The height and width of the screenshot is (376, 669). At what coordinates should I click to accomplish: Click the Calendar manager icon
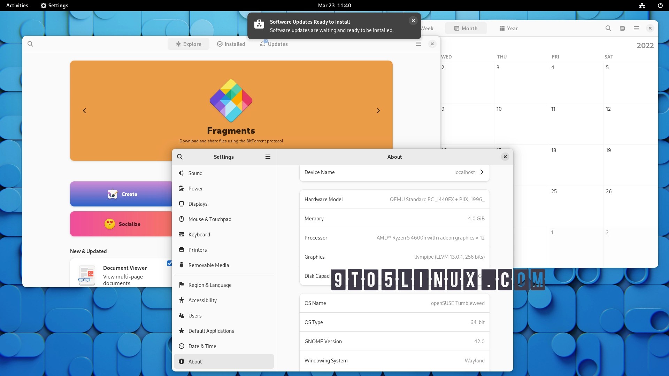click(622, 28)
